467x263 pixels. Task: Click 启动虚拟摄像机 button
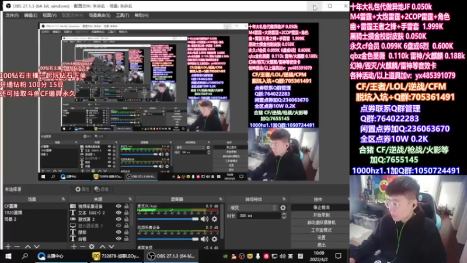pyautogui.click(x=320, y=223)
